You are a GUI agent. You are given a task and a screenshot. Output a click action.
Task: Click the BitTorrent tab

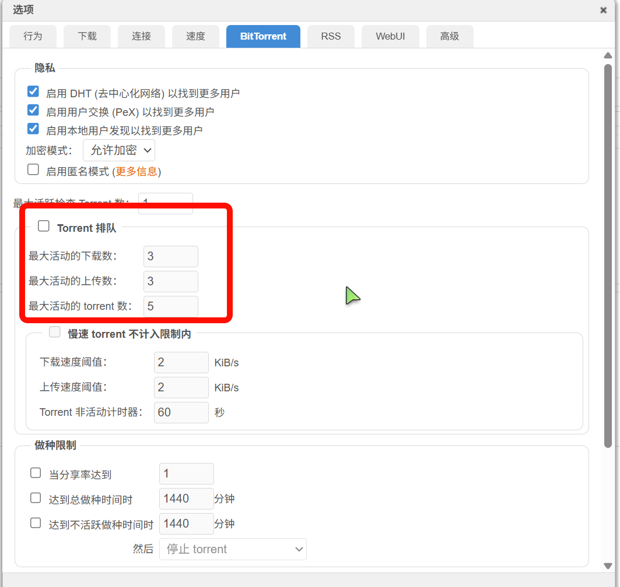tap(264, 36)
